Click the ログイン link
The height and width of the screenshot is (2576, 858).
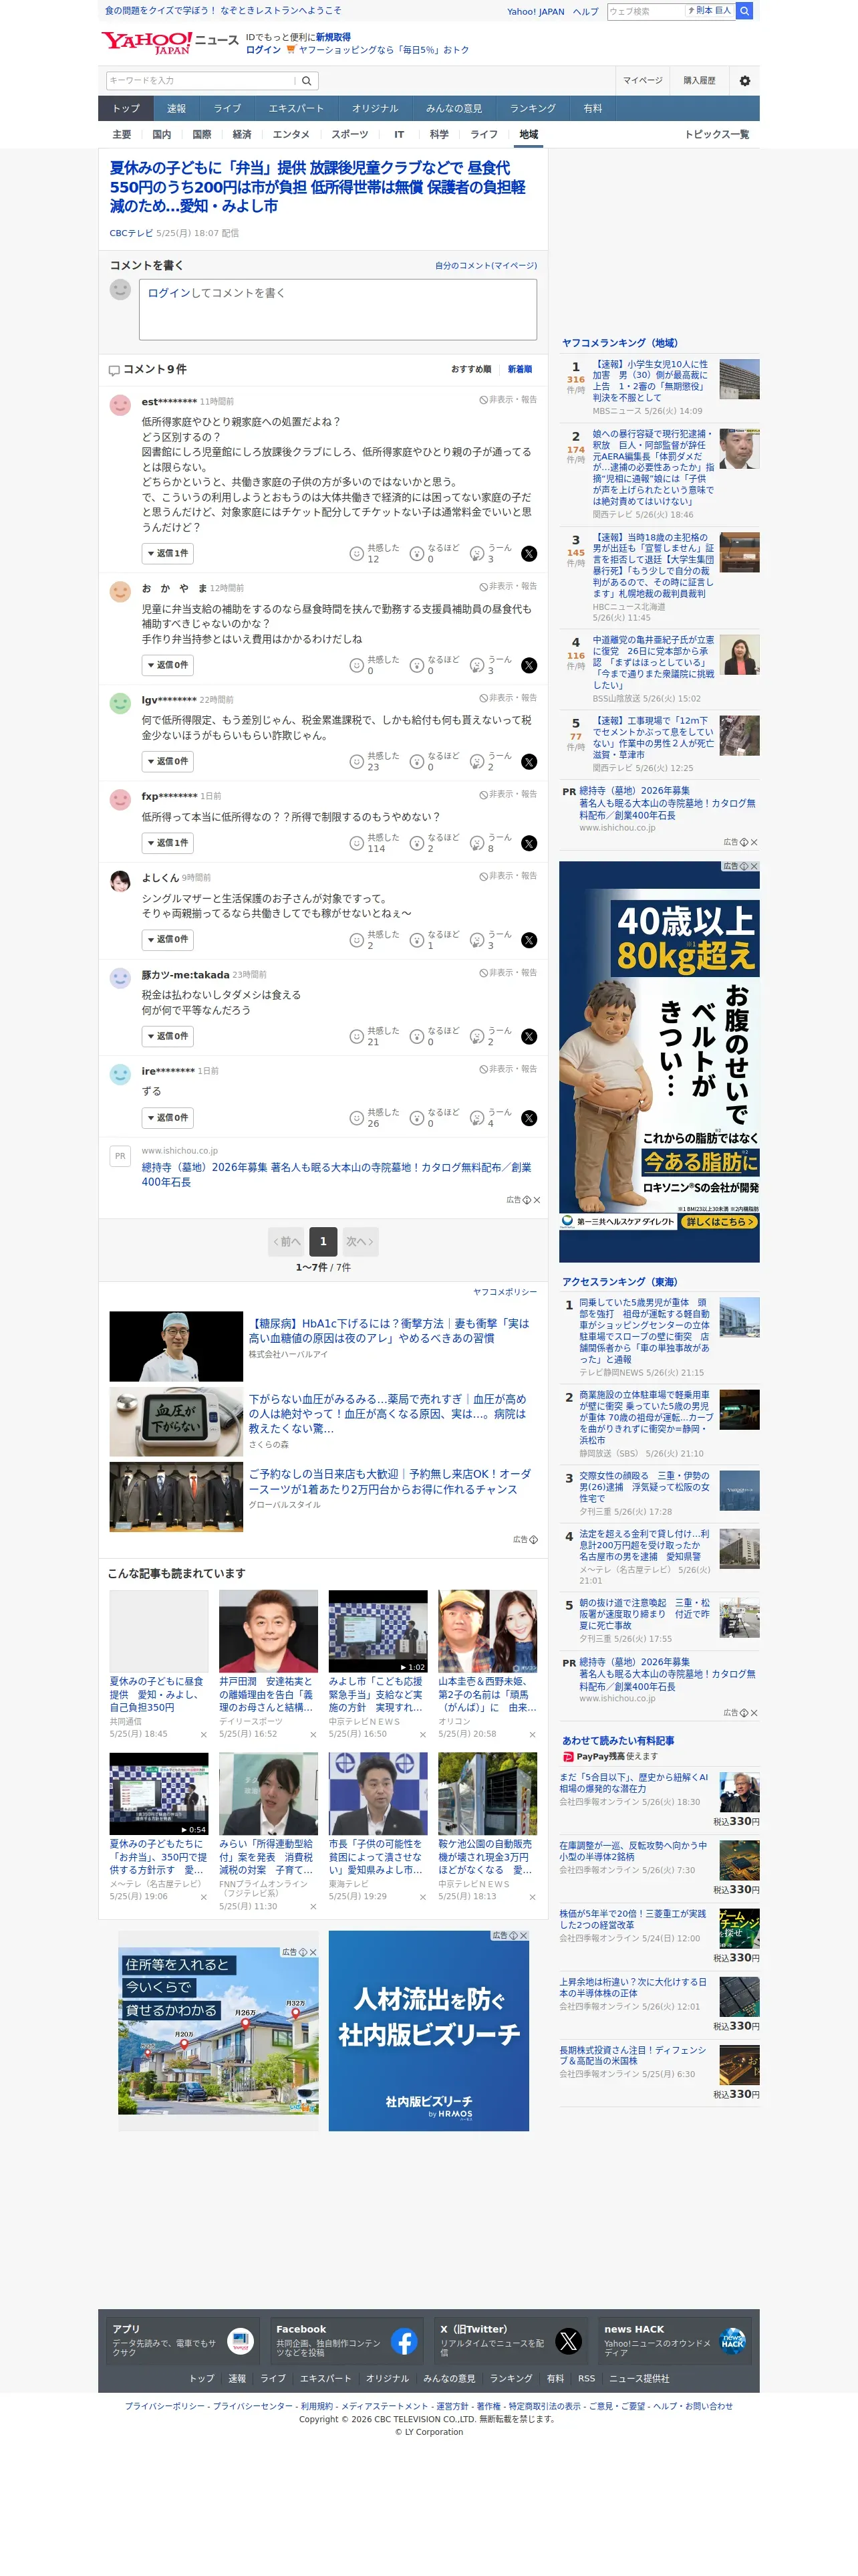point(263,50)
